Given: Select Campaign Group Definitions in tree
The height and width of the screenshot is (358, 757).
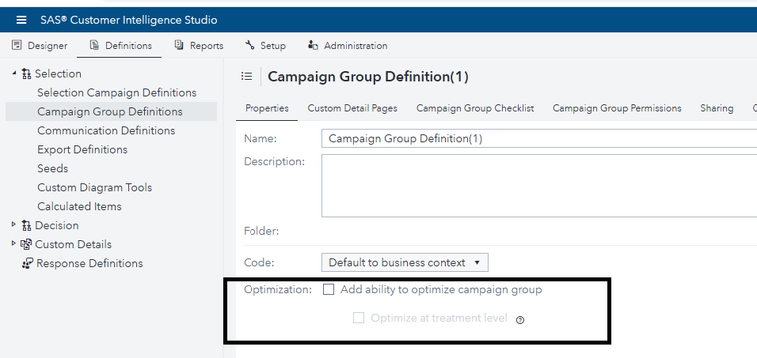Looking at the screenshot, I should 110,111.
